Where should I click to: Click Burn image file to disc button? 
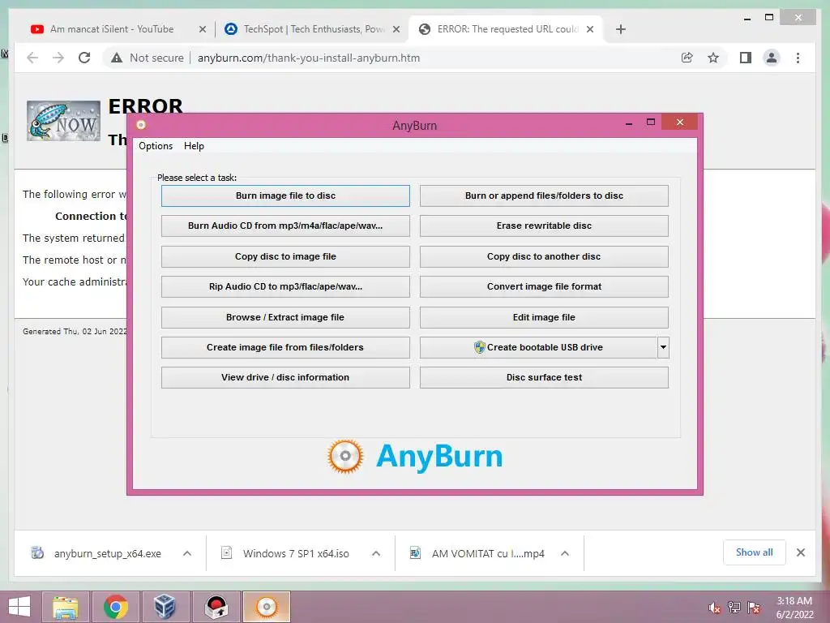[285, 195]
